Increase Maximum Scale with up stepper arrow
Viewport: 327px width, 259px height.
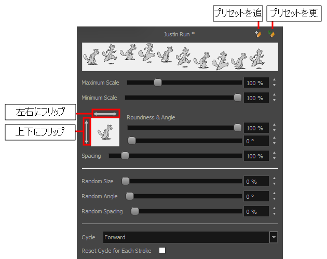point(274,79)
